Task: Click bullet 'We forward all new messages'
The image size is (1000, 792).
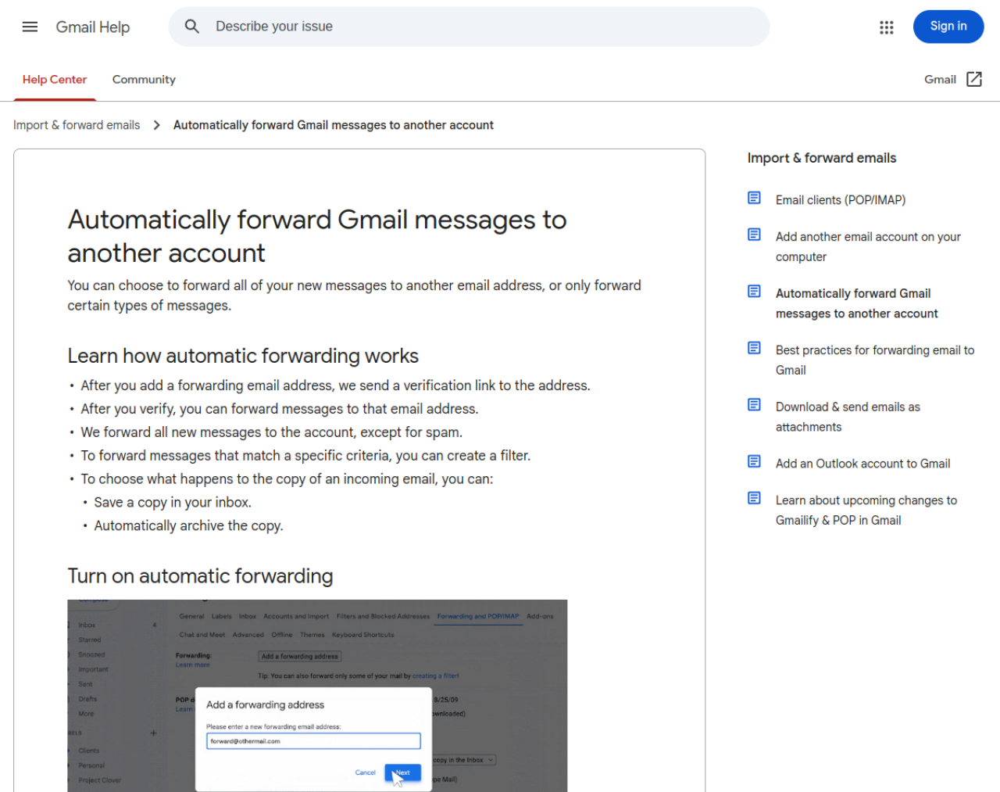Action: pyautogui.click(x=271, y=432)
